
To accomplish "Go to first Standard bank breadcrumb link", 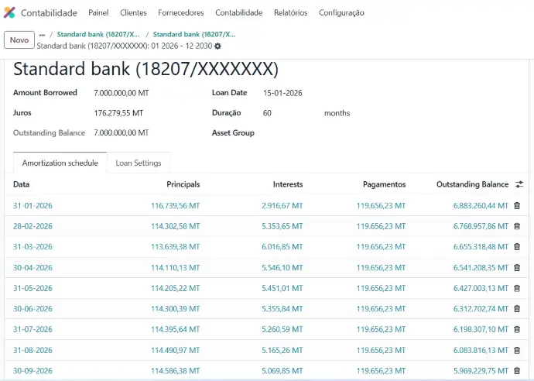I will click(98, 35).
